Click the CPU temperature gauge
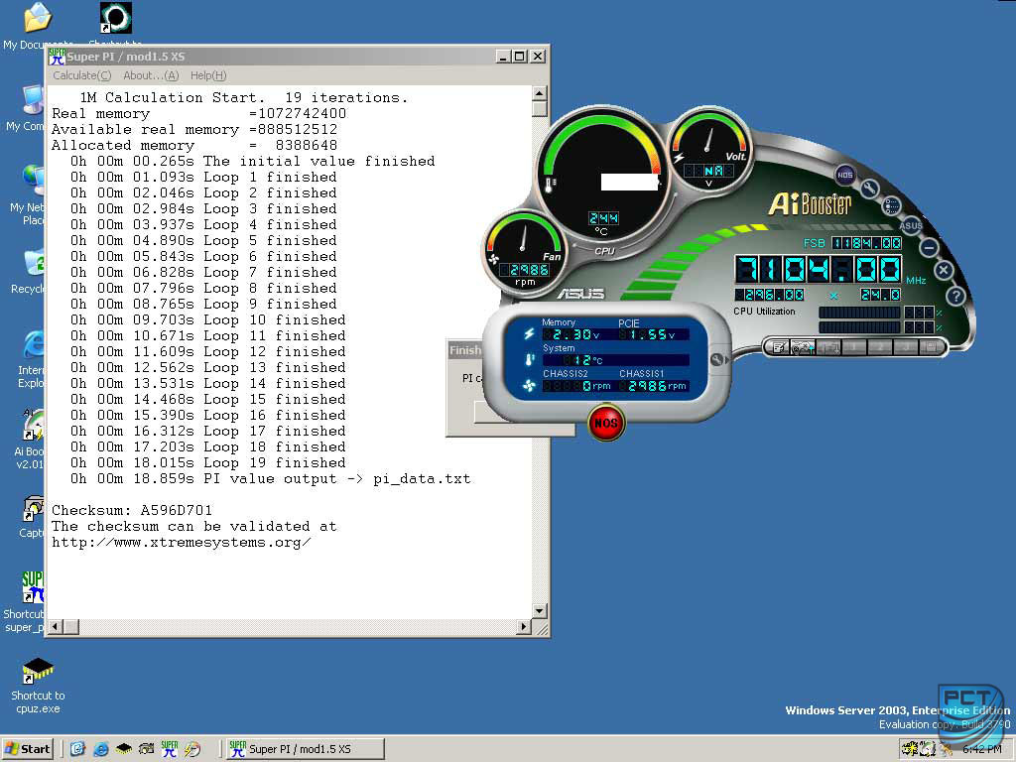The height and width of the screenshot is (762, 1016). coord(603,177)
